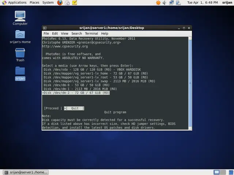This screenshot has height=175, width=234.
Task: Open the System menu
Action: 48,3
